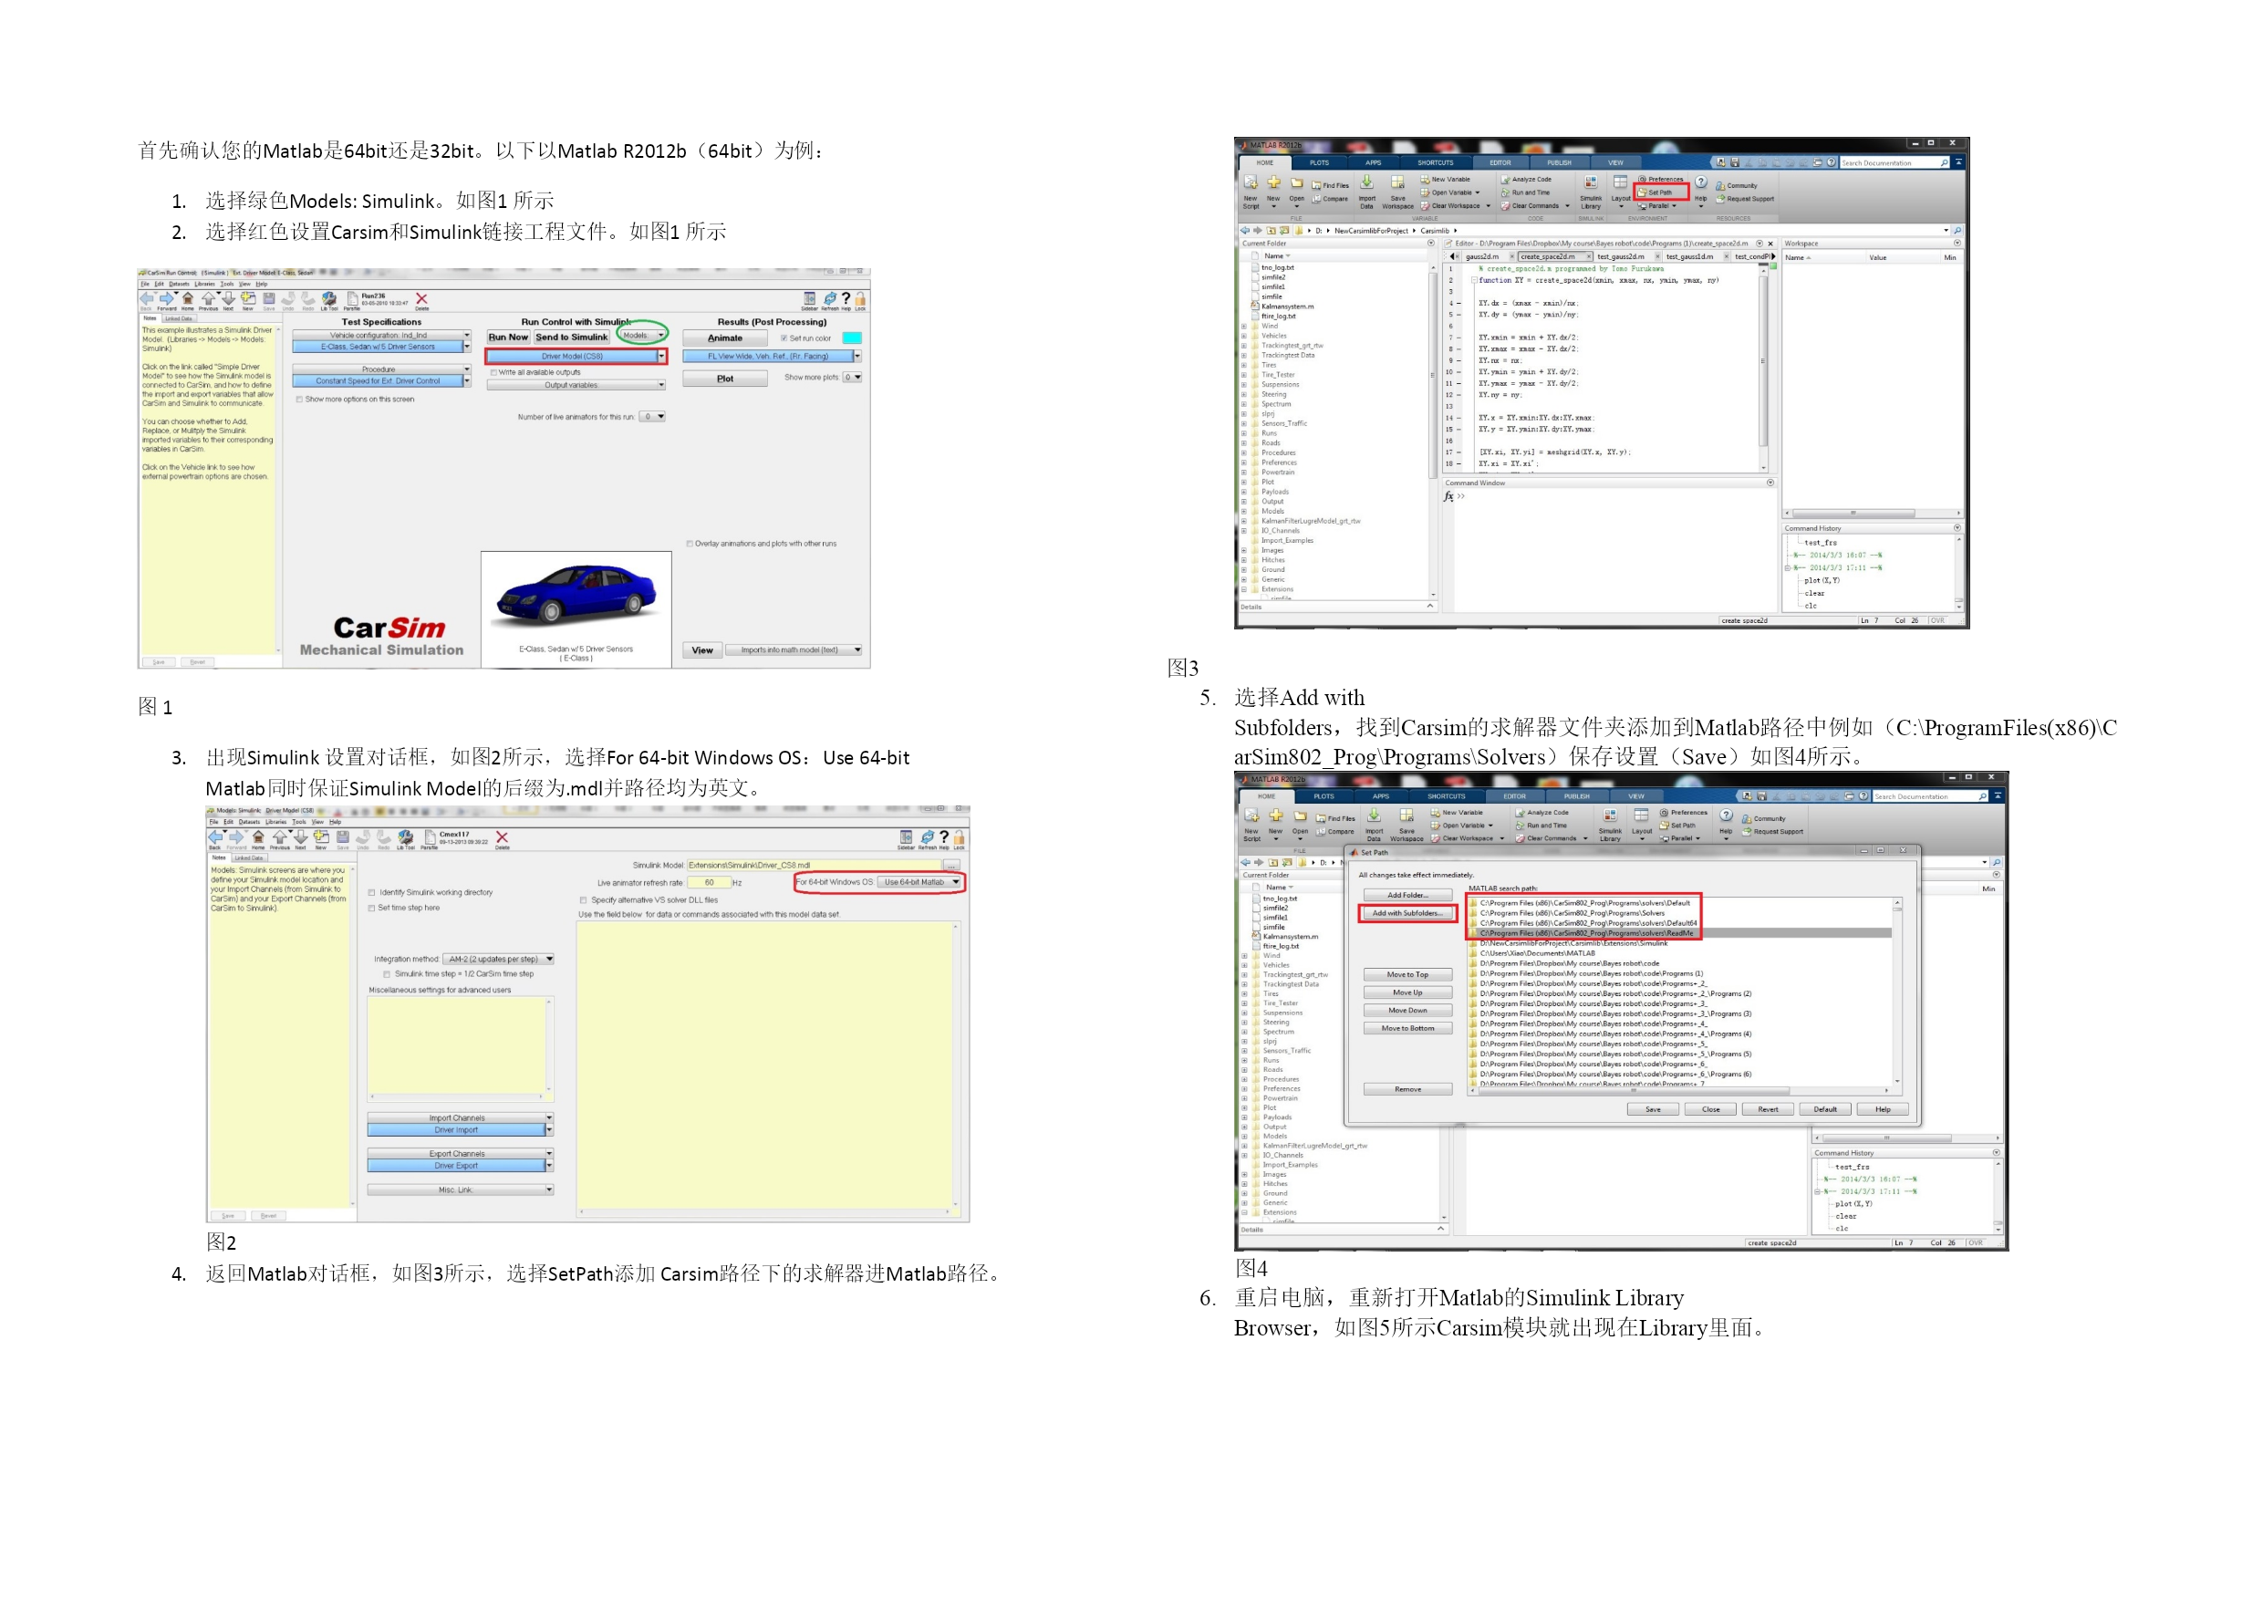The width and height of the screenshot is (2263, 1600).
Task: Click blue sedan thumbnail in CarSim
Action: [x=576, y=597]
